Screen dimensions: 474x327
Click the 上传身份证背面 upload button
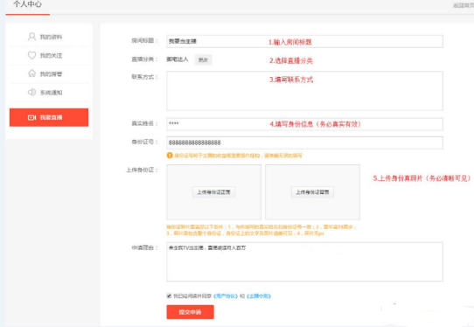pyautogui.click(x=312, y=191)
